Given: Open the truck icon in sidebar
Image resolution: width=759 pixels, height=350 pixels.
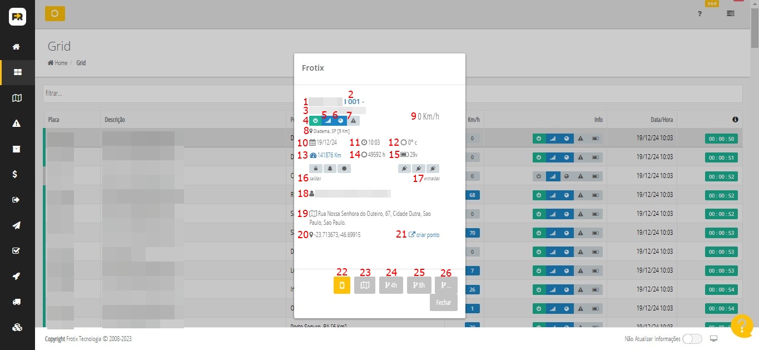Looking at the screenshot, I should pos(17,302).
